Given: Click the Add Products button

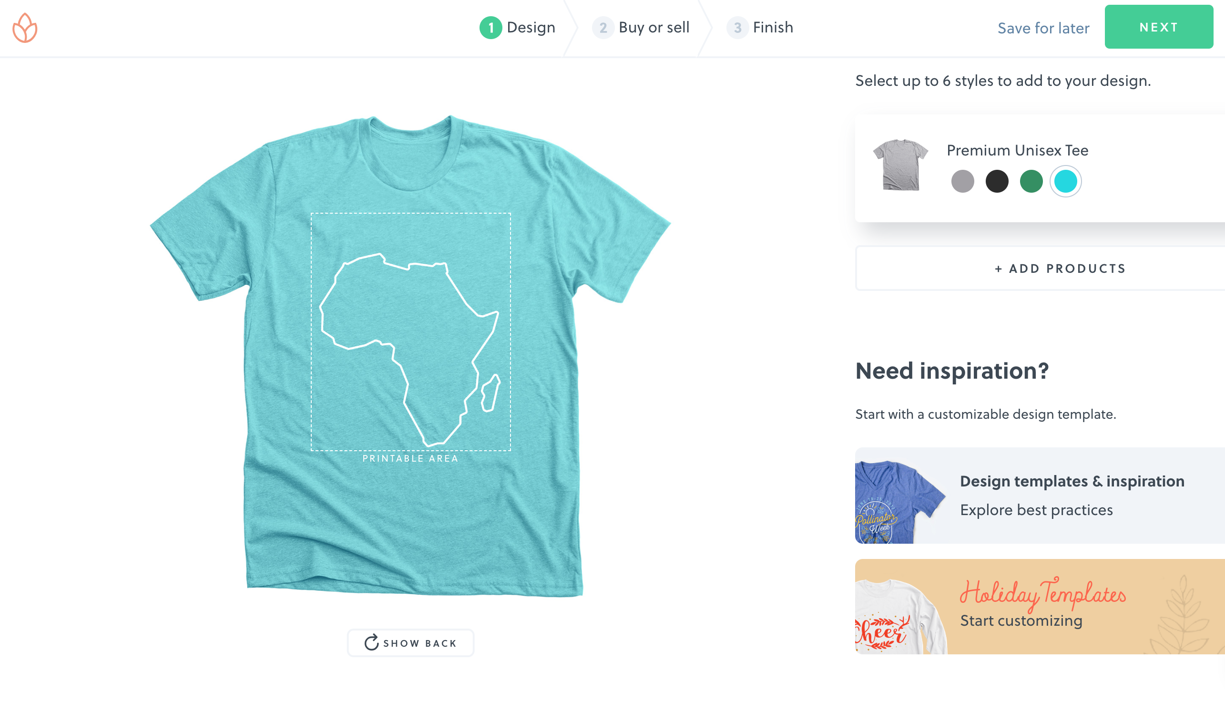Looking at the screenshot, I should click(1060, 269).
